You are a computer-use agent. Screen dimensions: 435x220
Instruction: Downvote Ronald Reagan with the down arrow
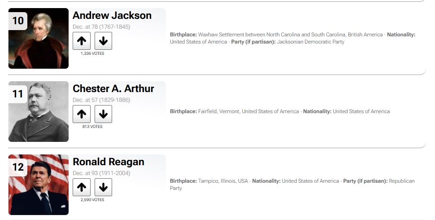(103, 187)
